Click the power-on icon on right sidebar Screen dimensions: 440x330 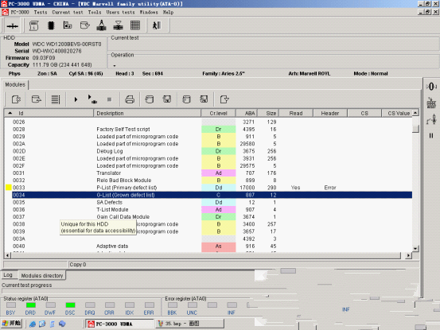coord(431,87)
